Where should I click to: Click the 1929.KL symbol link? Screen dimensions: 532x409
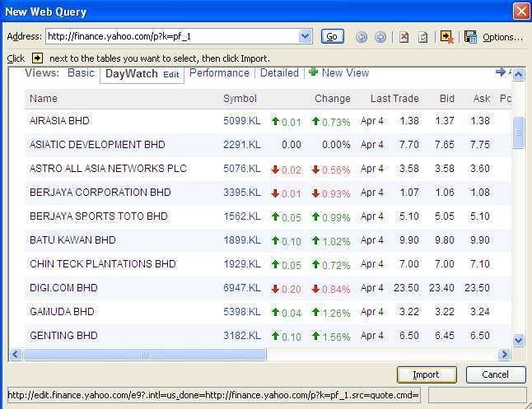tap(242, 264)
